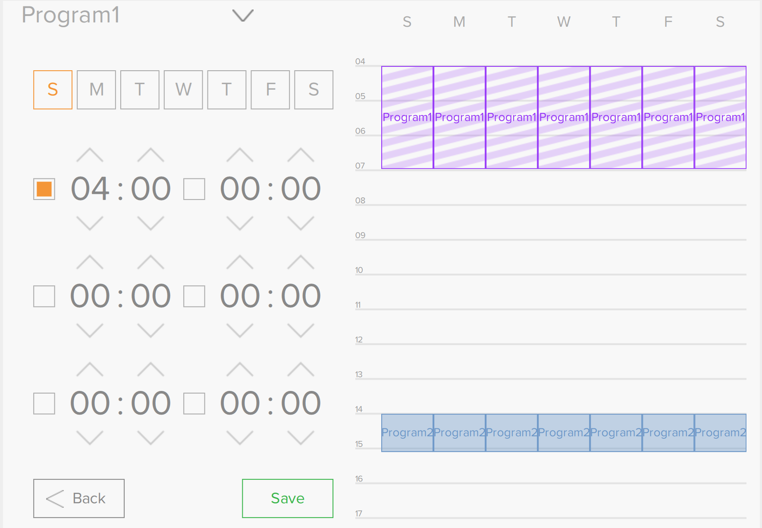
Task: Increase the second row start hour
Action: point(90,262)
